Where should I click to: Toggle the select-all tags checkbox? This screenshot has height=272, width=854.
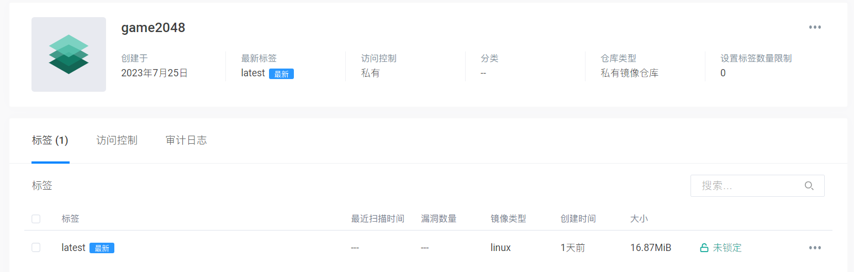[x=36, y=219]
